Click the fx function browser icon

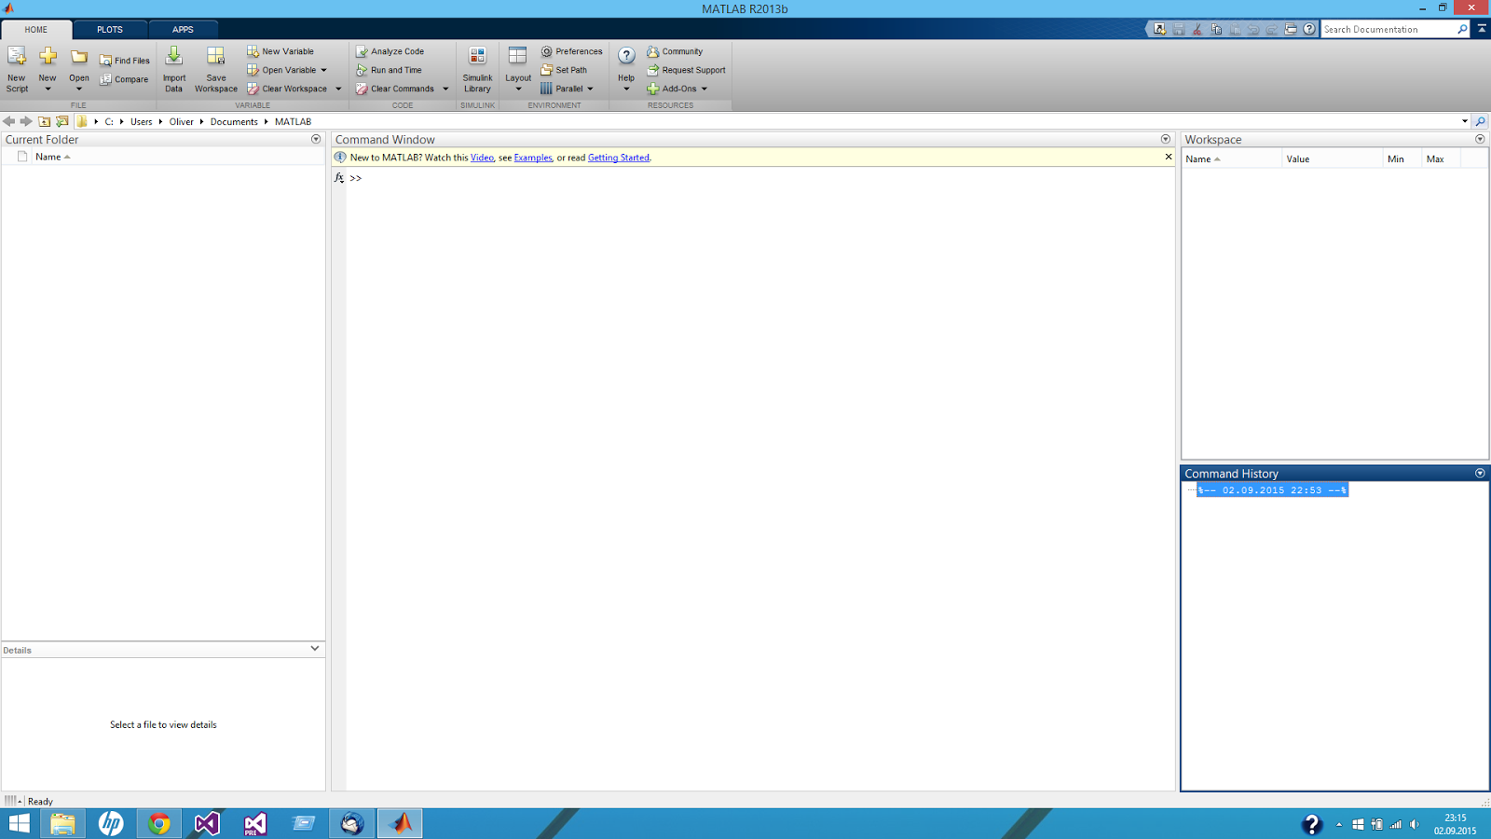[x=339, y=178]
